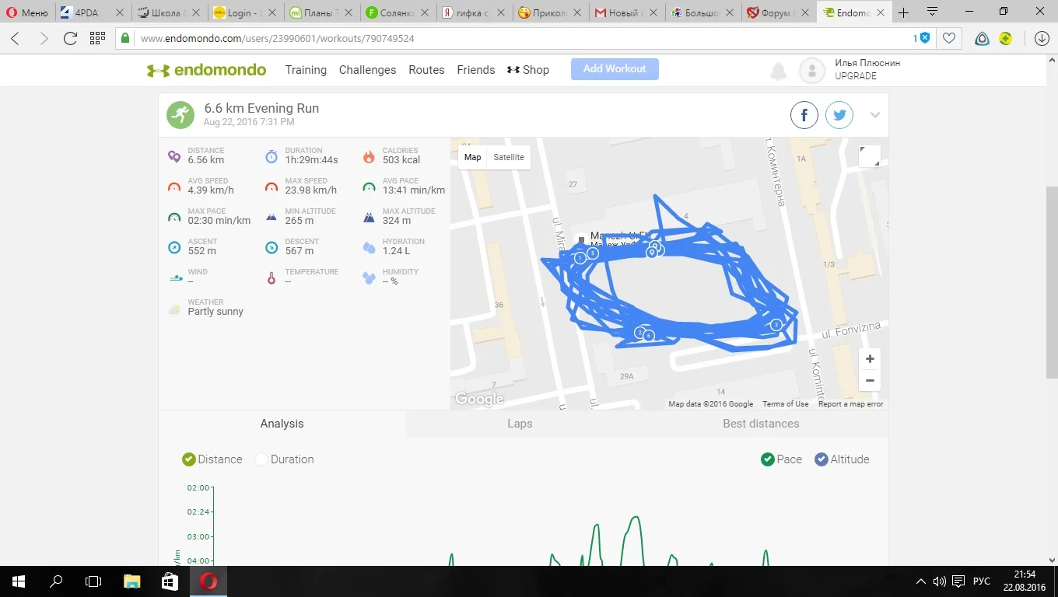1058x597 pixels.
Task: Click the Partly sunny weather value
Action: pyautogui.click(x=215, y=312)
